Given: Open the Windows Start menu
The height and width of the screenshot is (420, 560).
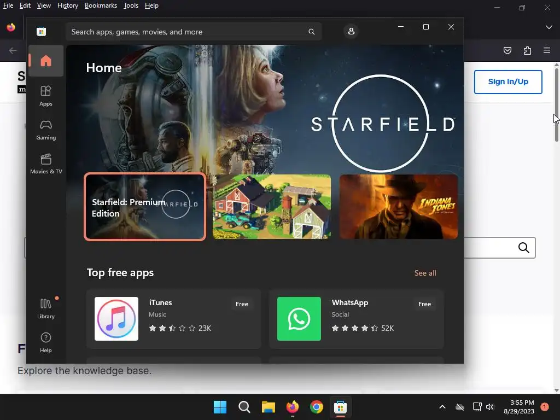Looking at the screenshot, I should point(220,407).
